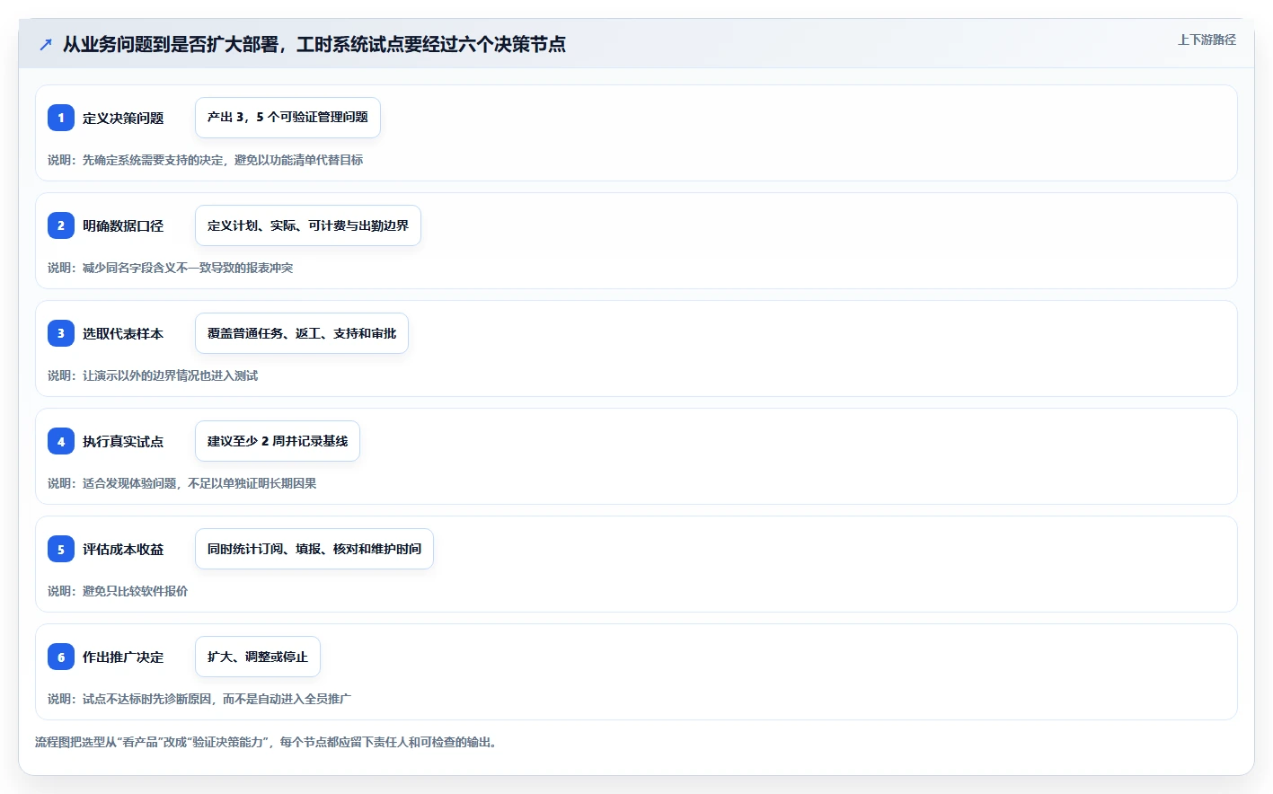Image resolution: width=1273 pixels, height=794 pixels.
Task: Select the 评估成本收益 step title
Action: tap(123, 549)
